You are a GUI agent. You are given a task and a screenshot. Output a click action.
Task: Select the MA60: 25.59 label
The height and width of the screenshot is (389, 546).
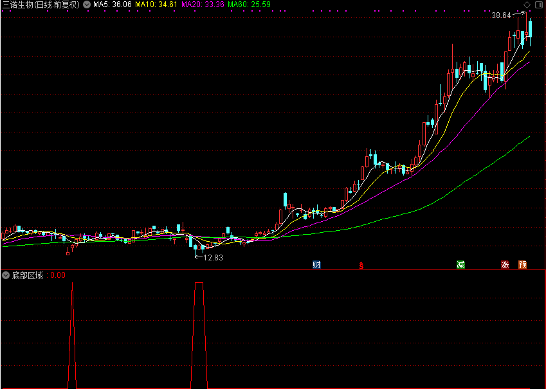[x=249, y=5]
